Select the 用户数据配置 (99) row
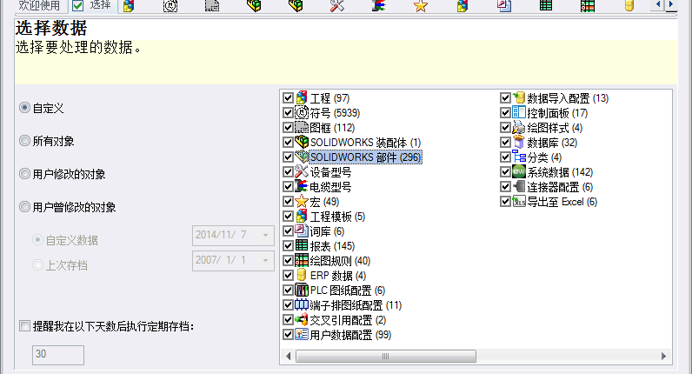This screenshot has height=374, width=692. pos(350,335)
